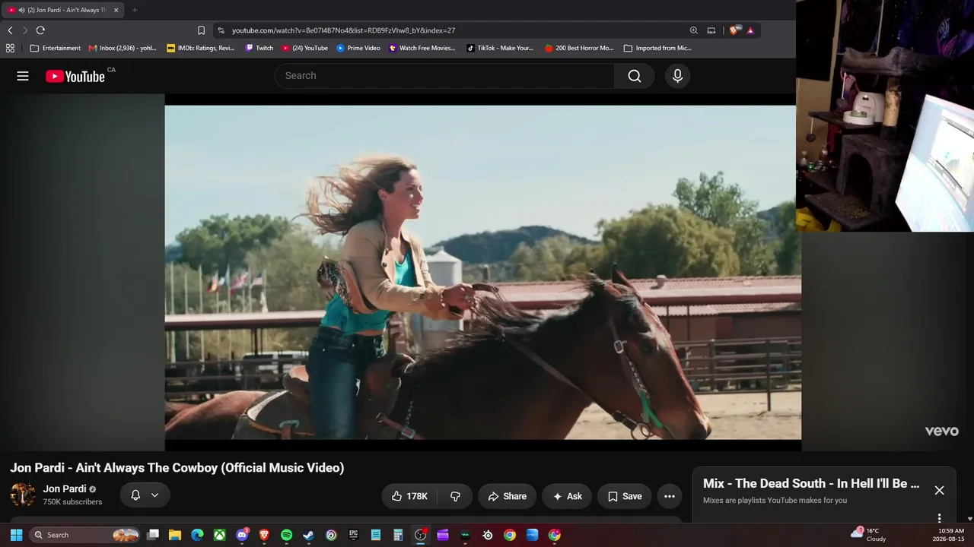Open the YouTube guide hamburger menu
Viewport: 974px width, 547px height.
tap(23, 76)
